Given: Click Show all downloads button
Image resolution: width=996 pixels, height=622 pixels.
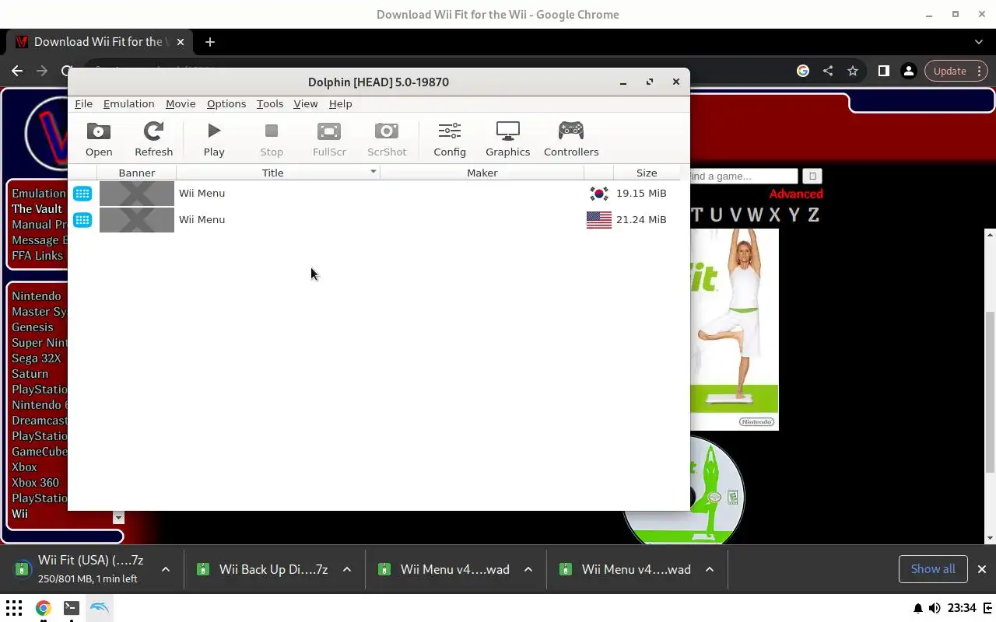Looking at the screenshot, I should click(933, 569).
